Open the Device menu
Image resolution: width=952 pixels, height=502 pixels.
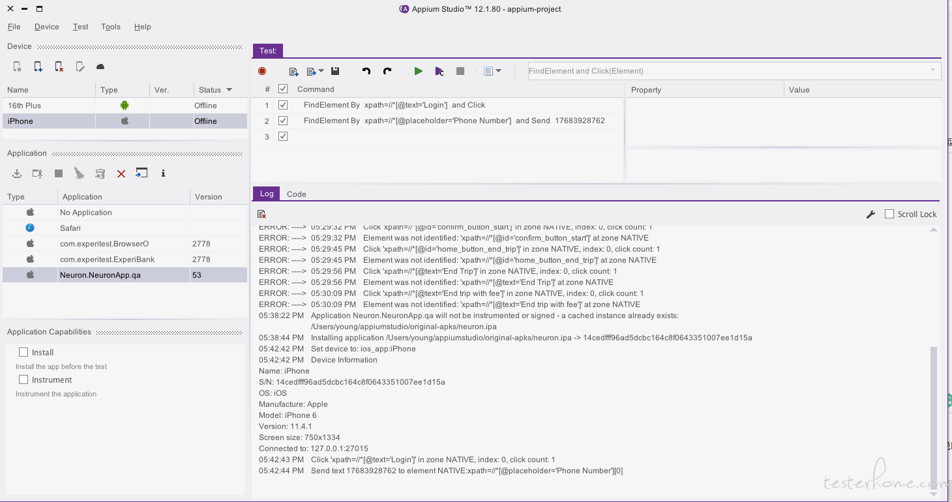click(x=47, y=27)
